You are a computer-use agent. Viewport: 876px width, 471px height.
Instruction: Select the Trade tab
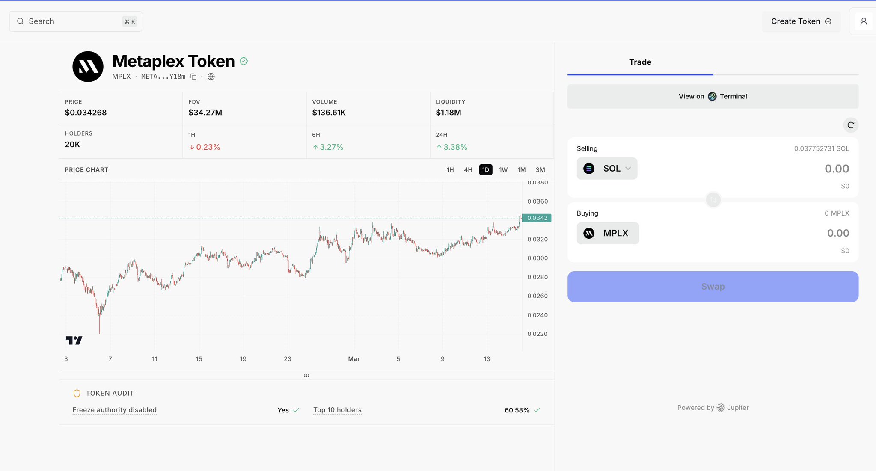(x=640, y=62)
